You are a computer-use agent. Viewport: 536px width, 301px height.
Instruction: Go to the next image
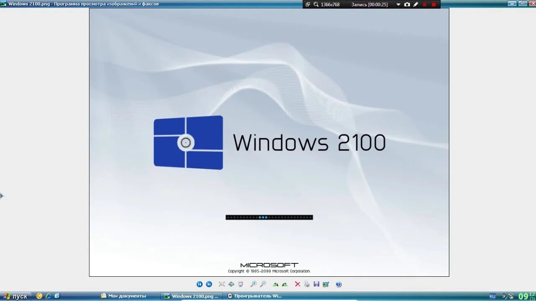pos(209,284)
